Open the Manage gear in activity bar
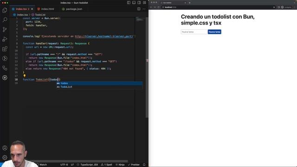The width and height of the screenshot is (297, 167). [5, 157]
